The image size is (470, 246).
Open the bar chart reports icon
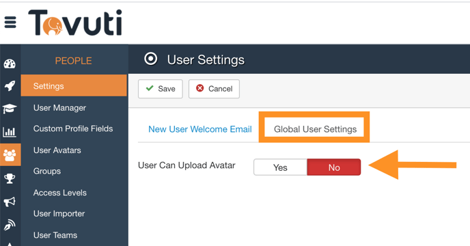click(10, 132)
